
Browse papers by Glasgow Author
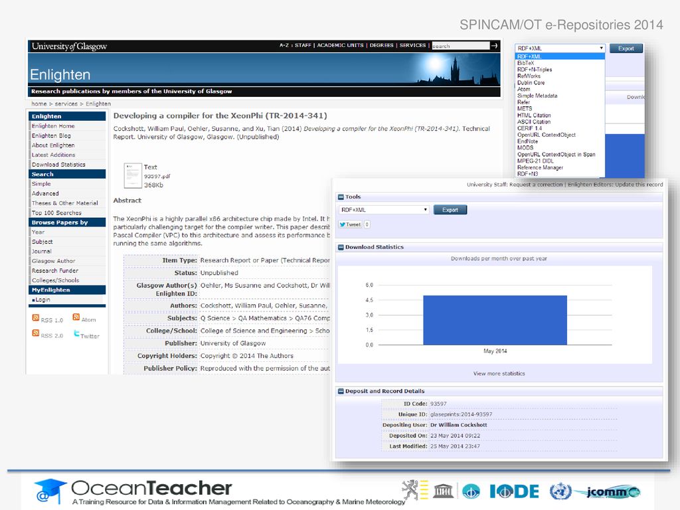coord(53,261)
